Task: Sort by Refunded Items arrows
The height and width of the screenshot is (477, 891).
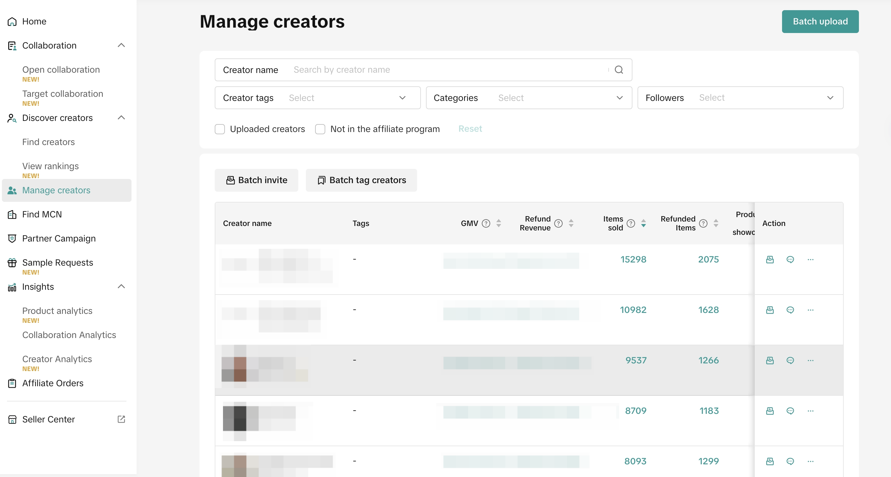Action: pos(716,223)
